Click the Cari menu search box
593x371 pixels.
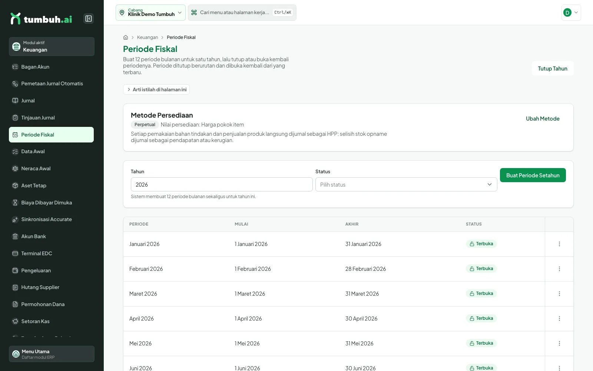click(x=242, y=13)
